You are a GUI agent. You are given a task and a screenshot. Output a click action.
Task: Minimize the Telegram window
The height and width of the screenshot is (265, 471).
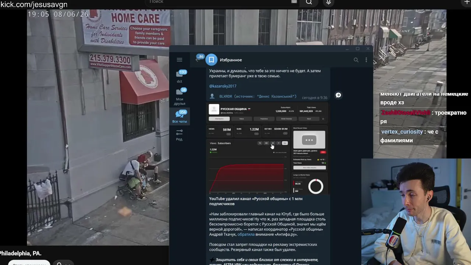click(x=347, y=49)
